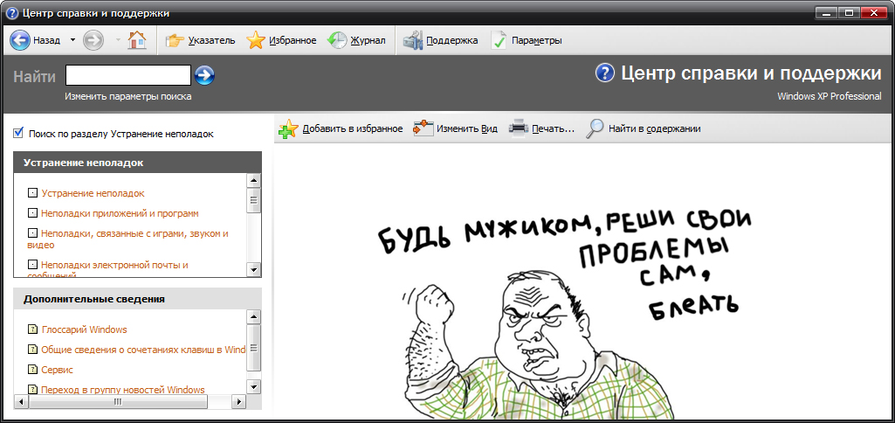Click Добавить в избранное button
This screenshot has height=423, width=895.
pos(288,128)
